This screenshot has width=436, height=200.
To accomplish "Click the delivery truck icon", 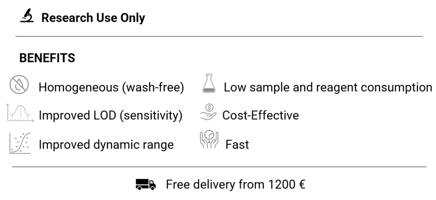I will click(x=146, y=184).
